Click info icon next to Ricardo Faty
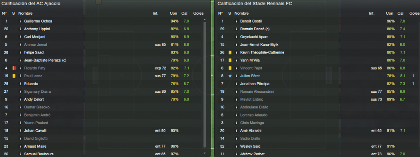This screenshot has width=420, height=157. pyautogui.click(x=20, y=68)
